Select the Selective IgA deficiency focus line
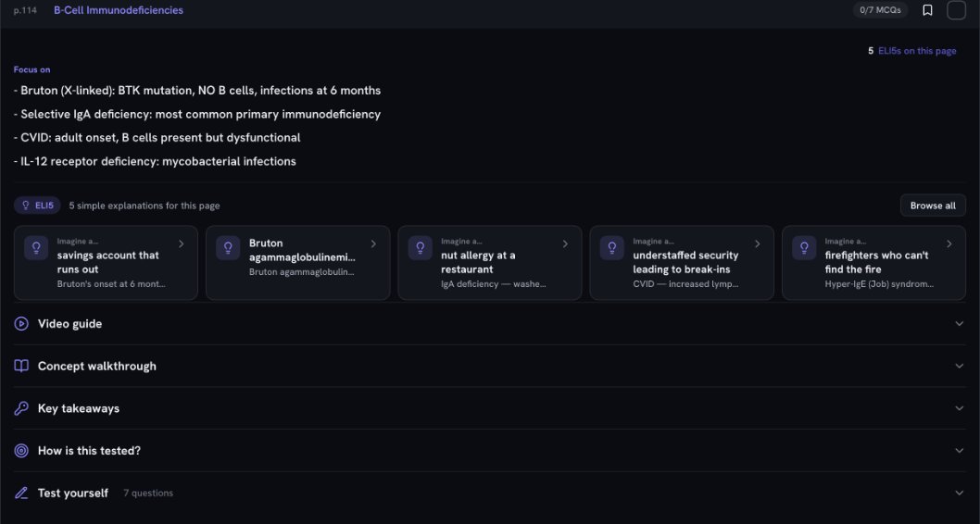 [197, 114]
